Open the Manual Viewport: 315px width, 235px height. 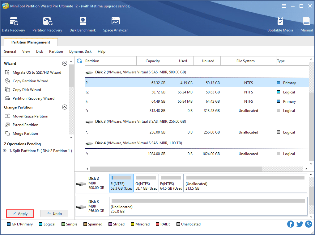(306, 24)
